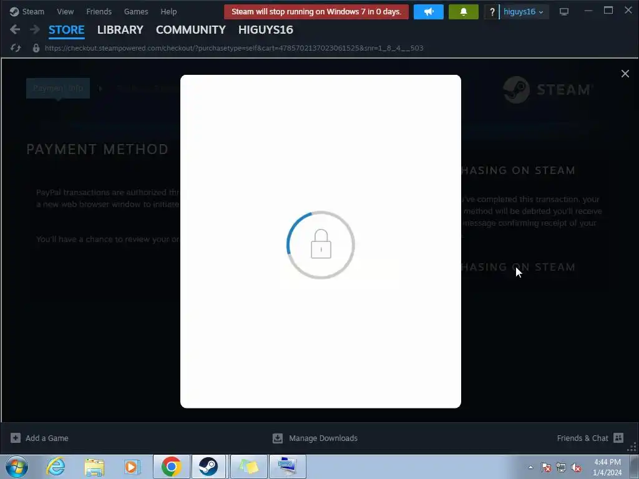This screenshot has width=639, height=479.
Task: Click the PAYMENT METHOD heading
Action: click(x=97, y=149)
